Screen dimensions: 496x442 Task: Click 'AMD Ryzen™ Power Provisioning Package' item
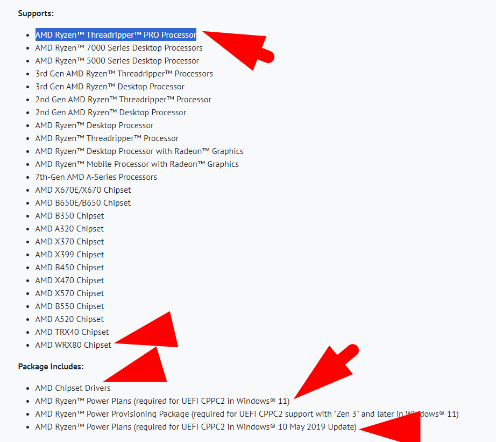247,415
